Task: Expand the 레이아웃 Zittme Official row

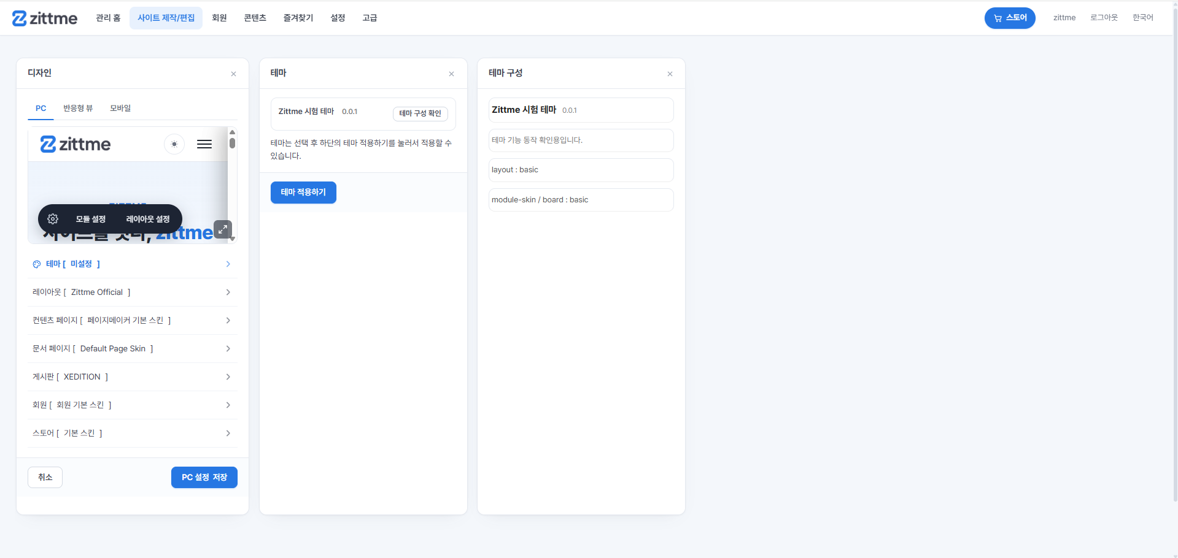Action: (x=133, y=292)
